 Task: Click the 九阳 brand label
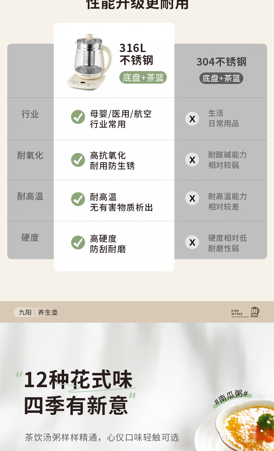[25, 312]
